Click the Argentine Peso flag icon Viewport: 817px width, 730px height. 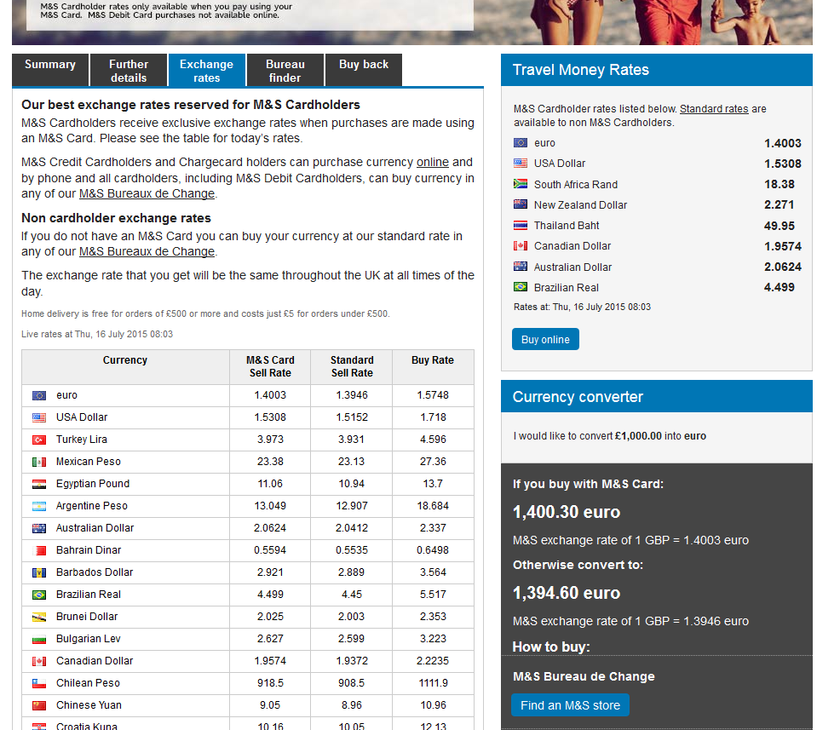click(39, 507)
